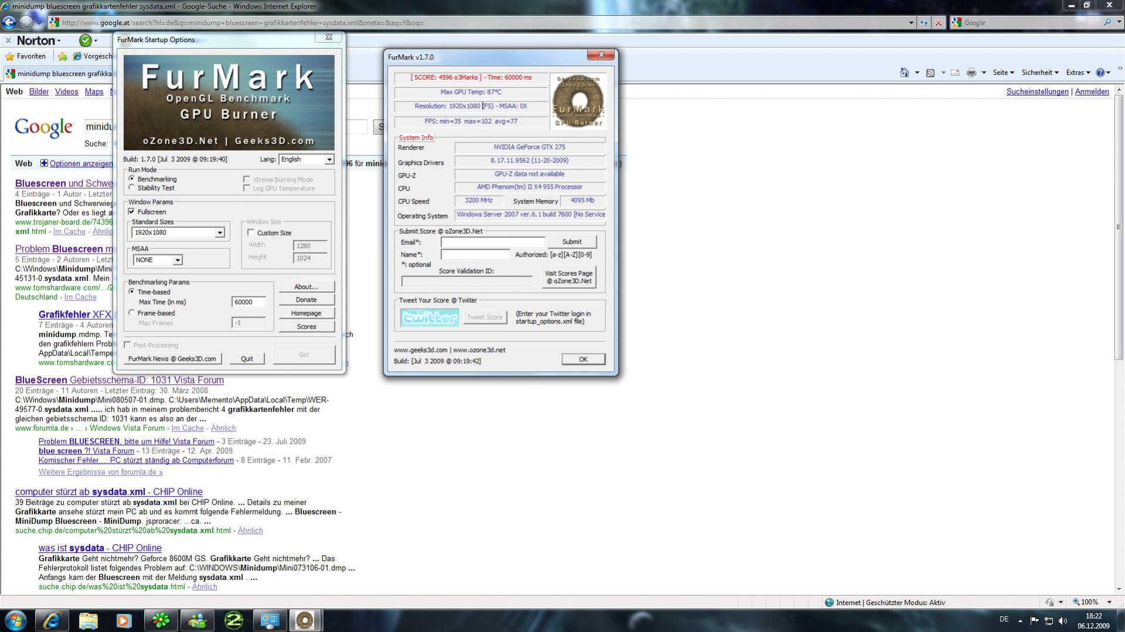1125x632 pixels.
Task: Expand the Norton toolbar dropdown
Action: 59,41
